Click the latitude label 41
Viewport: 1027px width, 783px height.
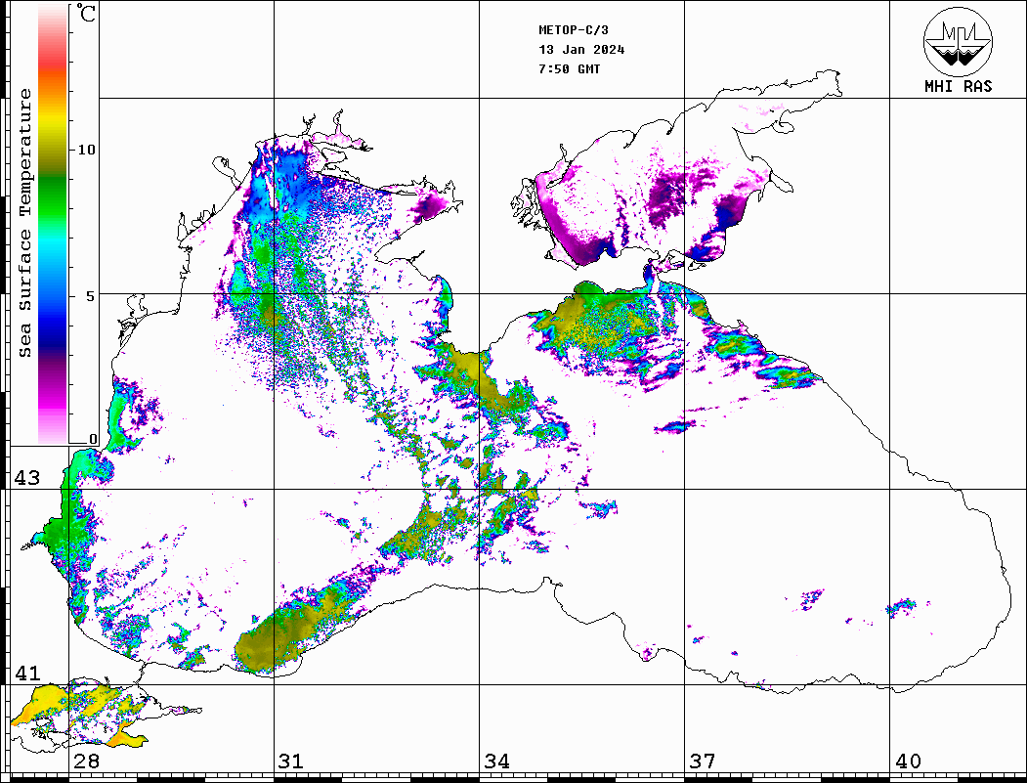pos(26,674)
